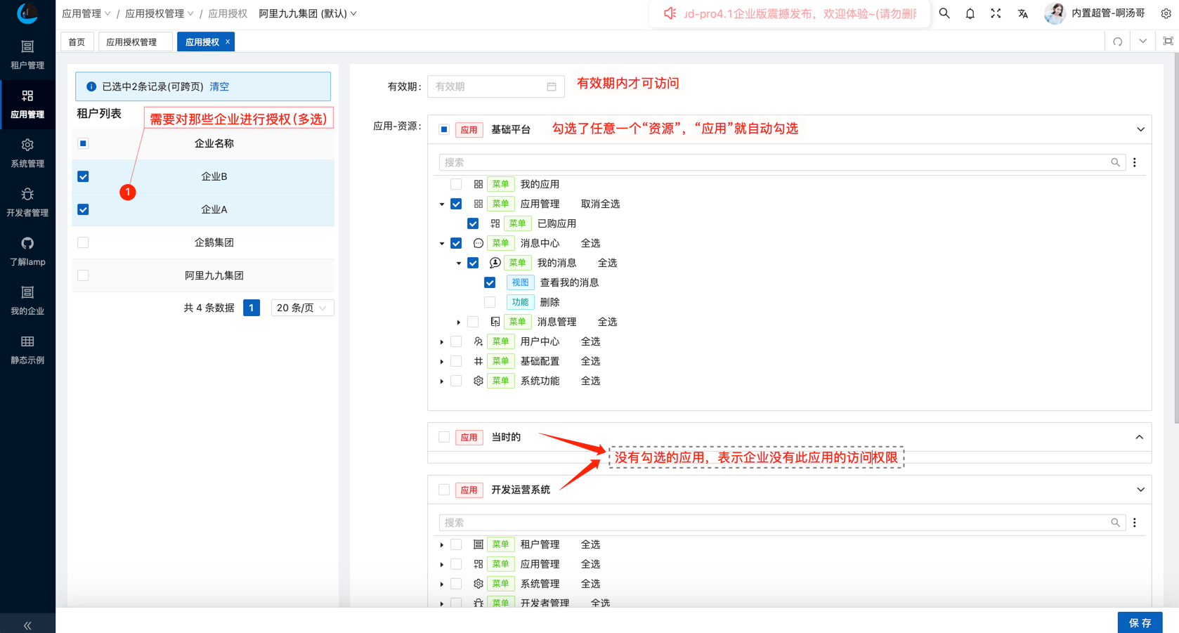Click the refresh tab icon

tap(1117, 41)
